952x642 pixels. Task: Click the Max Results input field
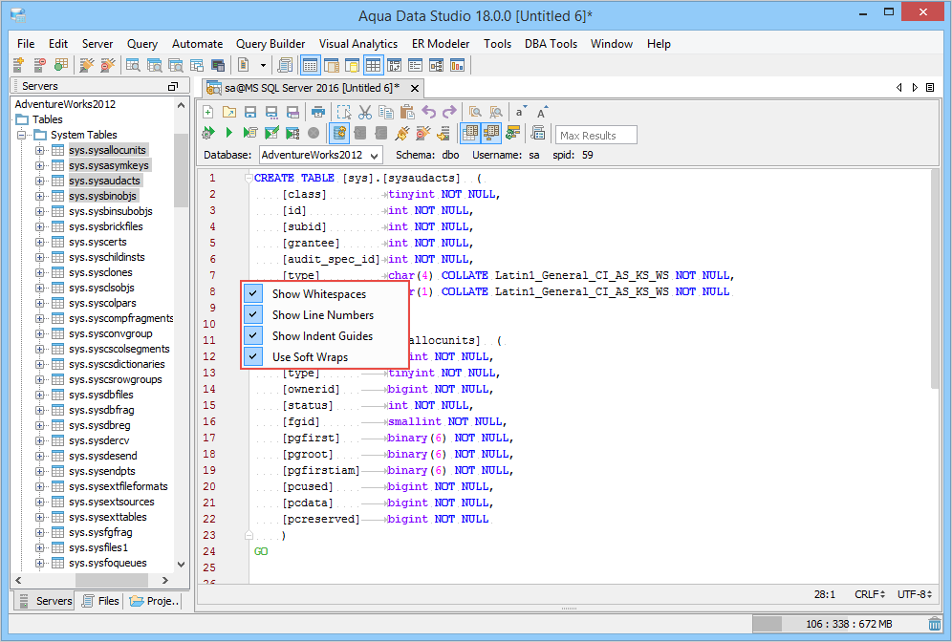click(x=596, y=136)
